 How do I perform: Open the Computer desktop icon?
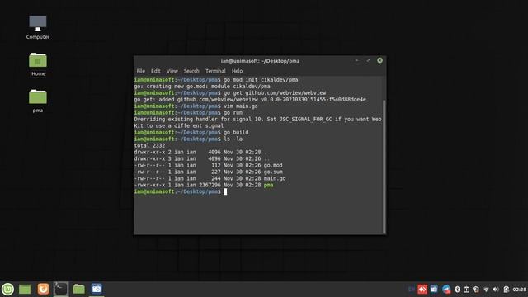tap(38, 27)
